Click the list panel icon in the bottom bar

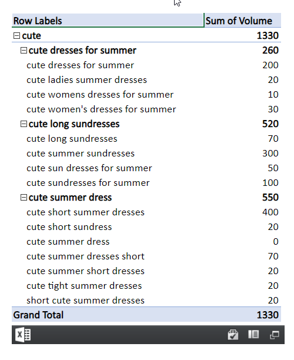(253, 335)
